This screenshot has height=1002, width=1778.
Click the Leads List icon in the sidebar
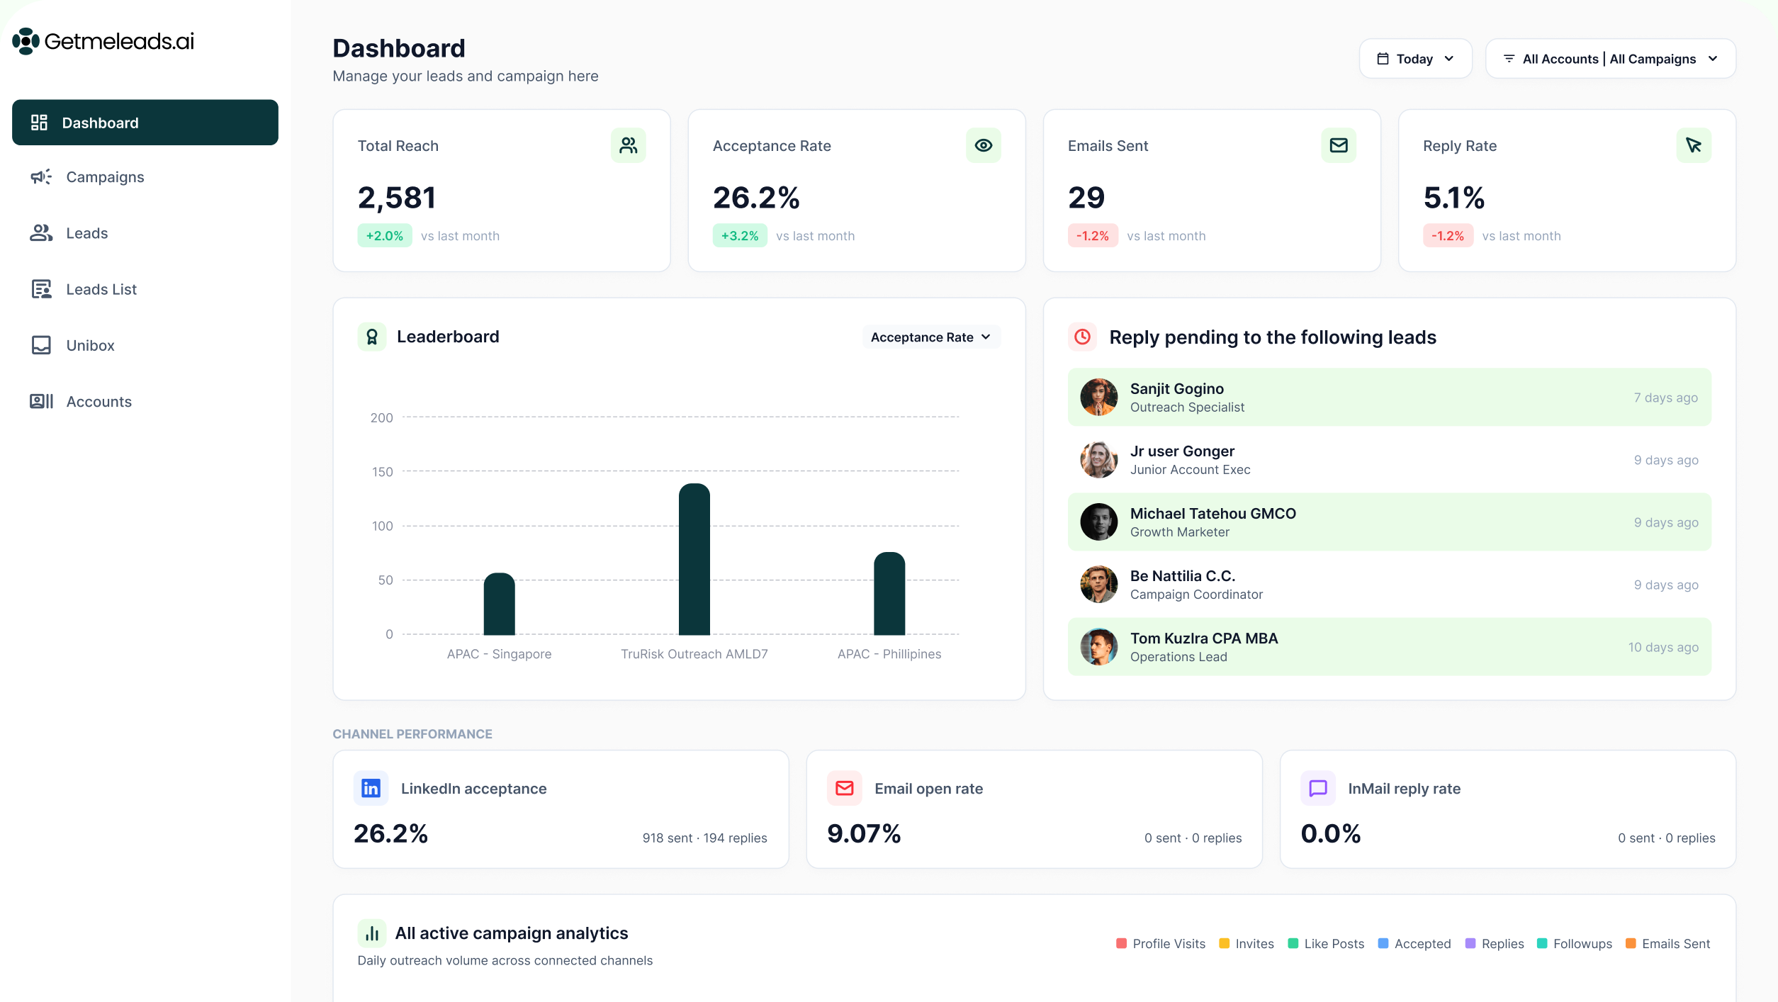[41, 289]
